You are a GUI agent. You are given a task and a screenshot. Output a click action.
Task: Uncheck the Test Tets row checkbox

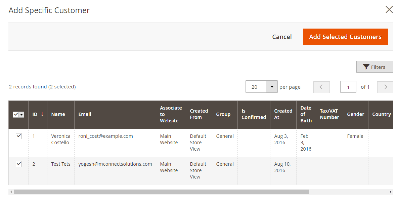pyautogui.click(x=19, y=164)
